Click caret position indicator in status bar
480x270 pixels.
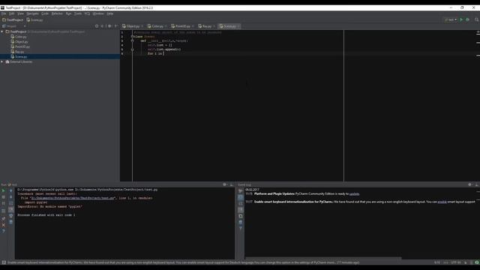point(436,262)
